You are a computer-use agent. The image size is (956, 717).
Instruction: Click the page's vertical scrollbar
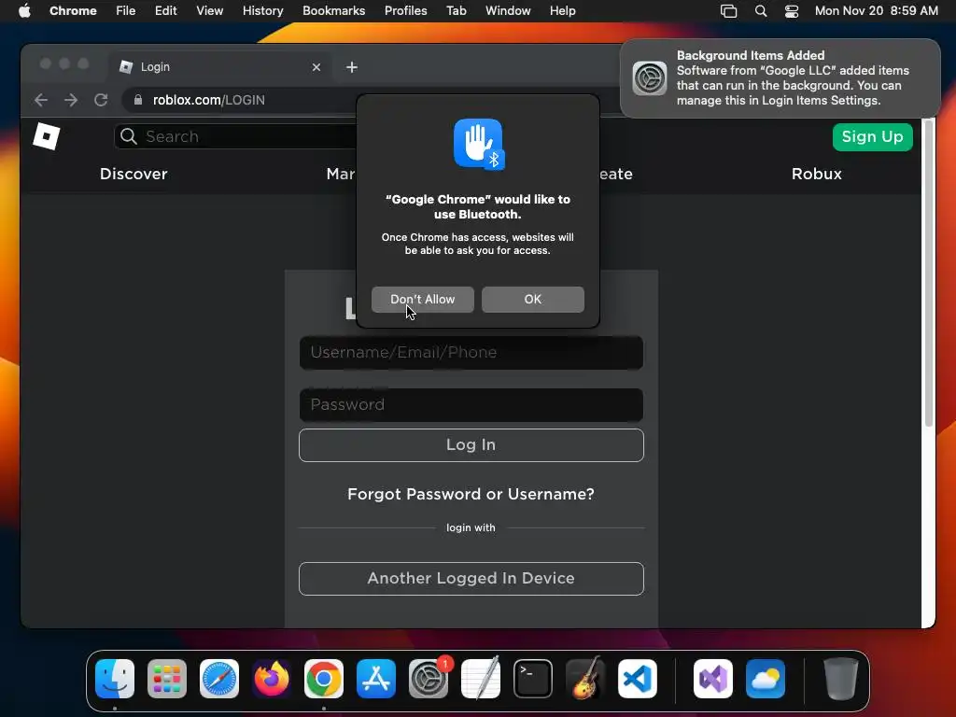(x=929, y=274)
